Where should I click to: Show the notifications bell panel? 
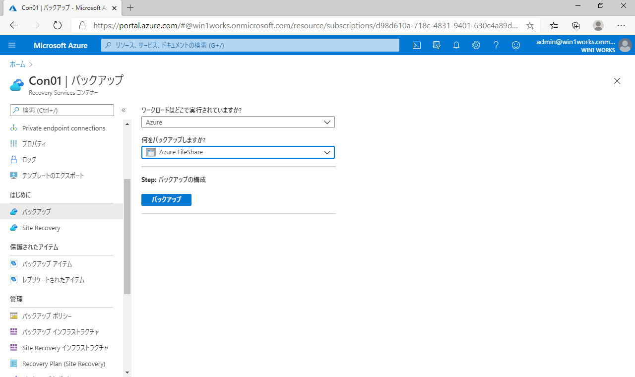[456, 45]
